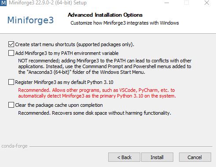Tick Clear the package cache upon completion
The image size is (216, 167).
pyautogui.click(x=11, y=105)
